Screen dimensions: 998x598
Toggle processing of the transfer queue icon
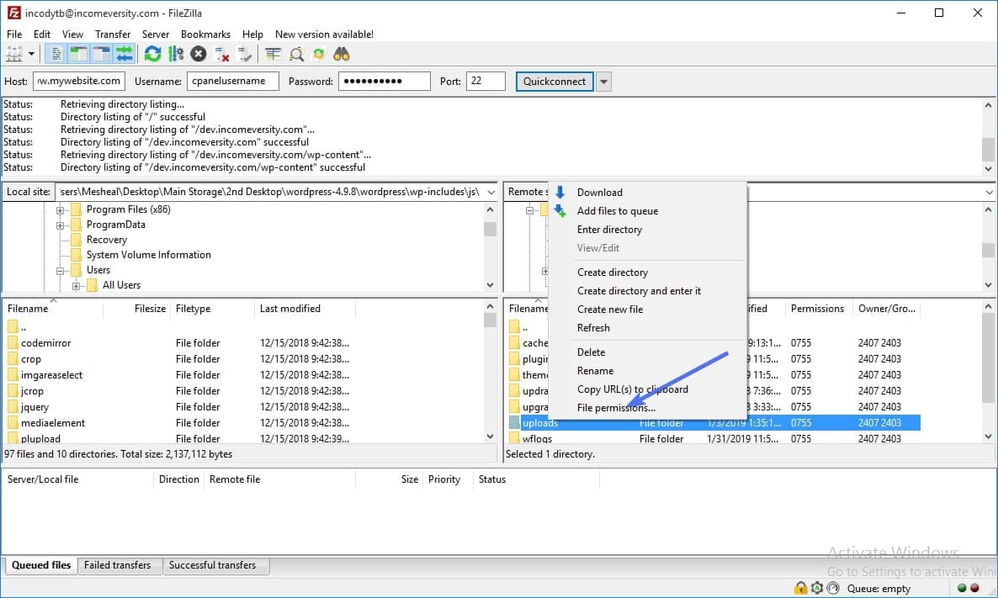(x=176, y=54)
